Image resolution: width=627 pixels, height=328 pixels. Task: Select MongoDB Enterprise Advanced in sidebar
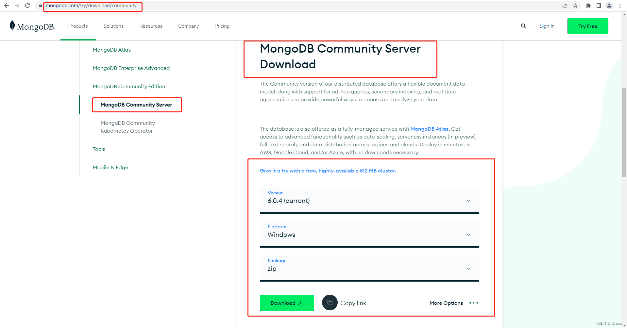click(131, 68)
